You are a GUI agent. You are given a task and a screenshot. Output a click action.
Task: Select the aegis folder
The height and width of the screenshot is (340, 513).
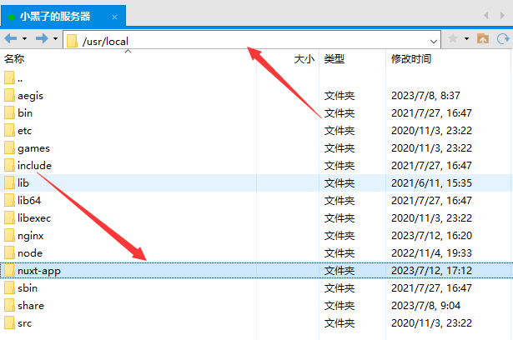coord(29,96)
